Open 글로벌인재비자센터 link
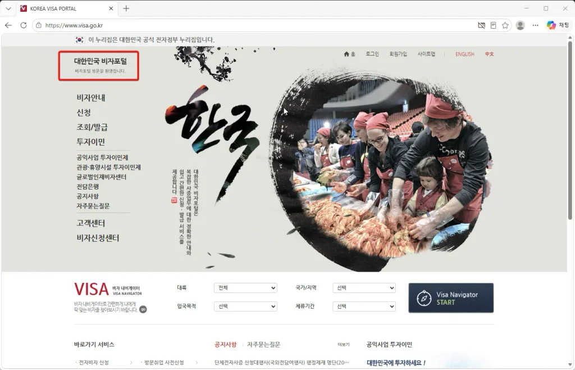The width and height of the screenshot is (575, 370). [101, 177]
